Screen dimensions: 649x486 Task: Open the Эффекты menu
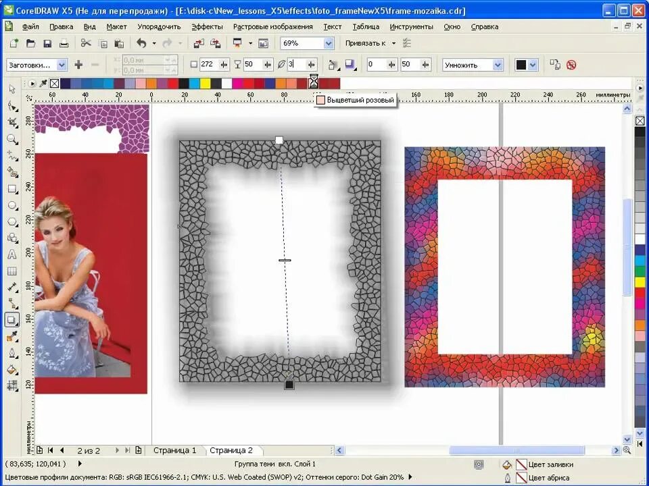click(207, 26)
